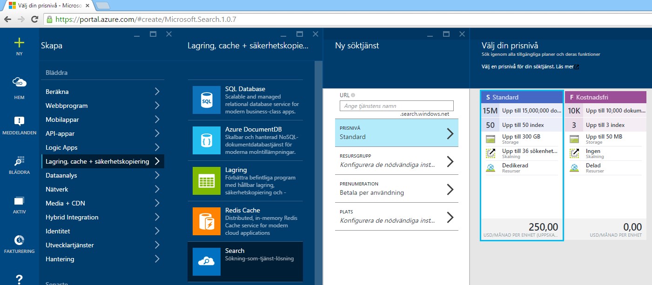Go to HEM via the cloud icon
The height and width of the screenshot is (285, 652).
click(x=19, y=82)
